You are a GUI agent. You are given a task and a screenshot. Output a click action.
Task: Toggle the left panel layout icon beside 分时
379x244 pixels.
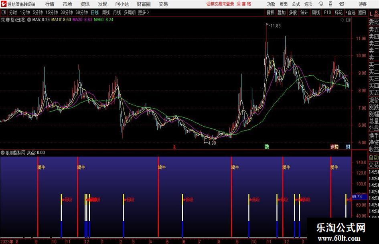tap(4, 12)
